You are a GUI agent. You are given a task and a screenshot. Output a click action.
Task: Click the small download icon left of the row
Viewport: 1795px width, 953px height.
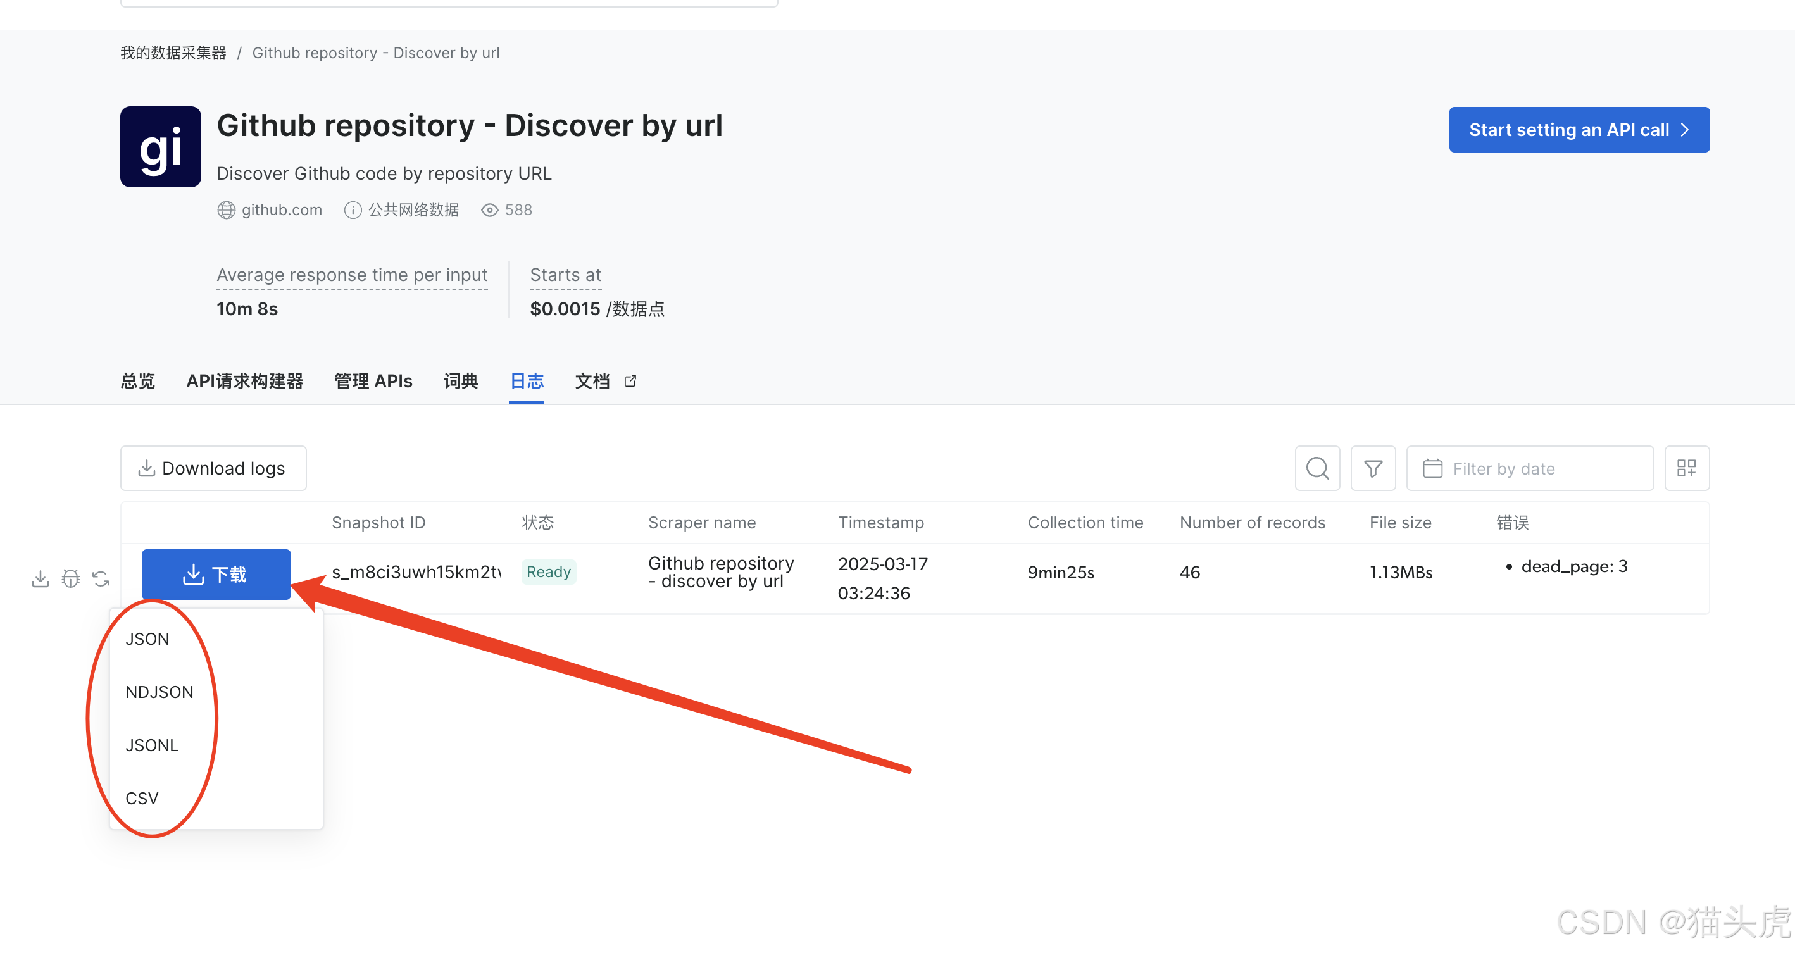coord(41,578)
